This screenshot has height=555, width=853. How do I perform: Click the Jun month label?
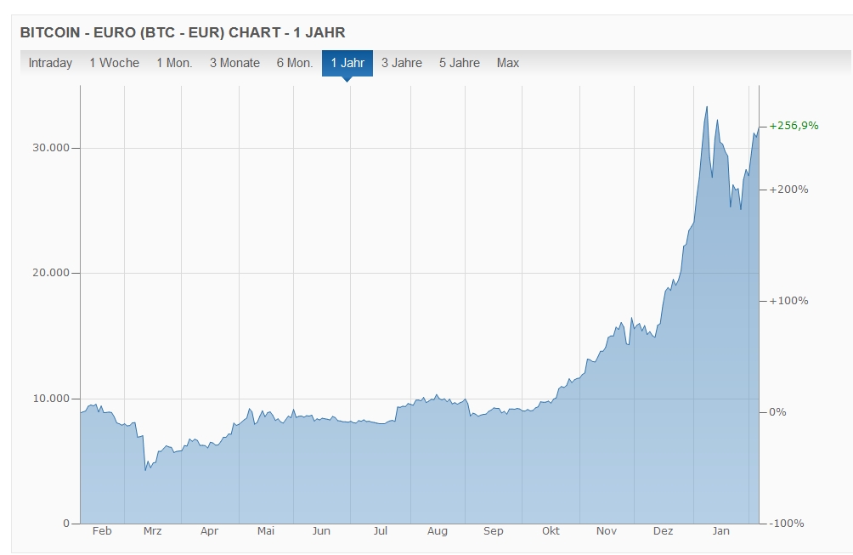tap(321, 531)
